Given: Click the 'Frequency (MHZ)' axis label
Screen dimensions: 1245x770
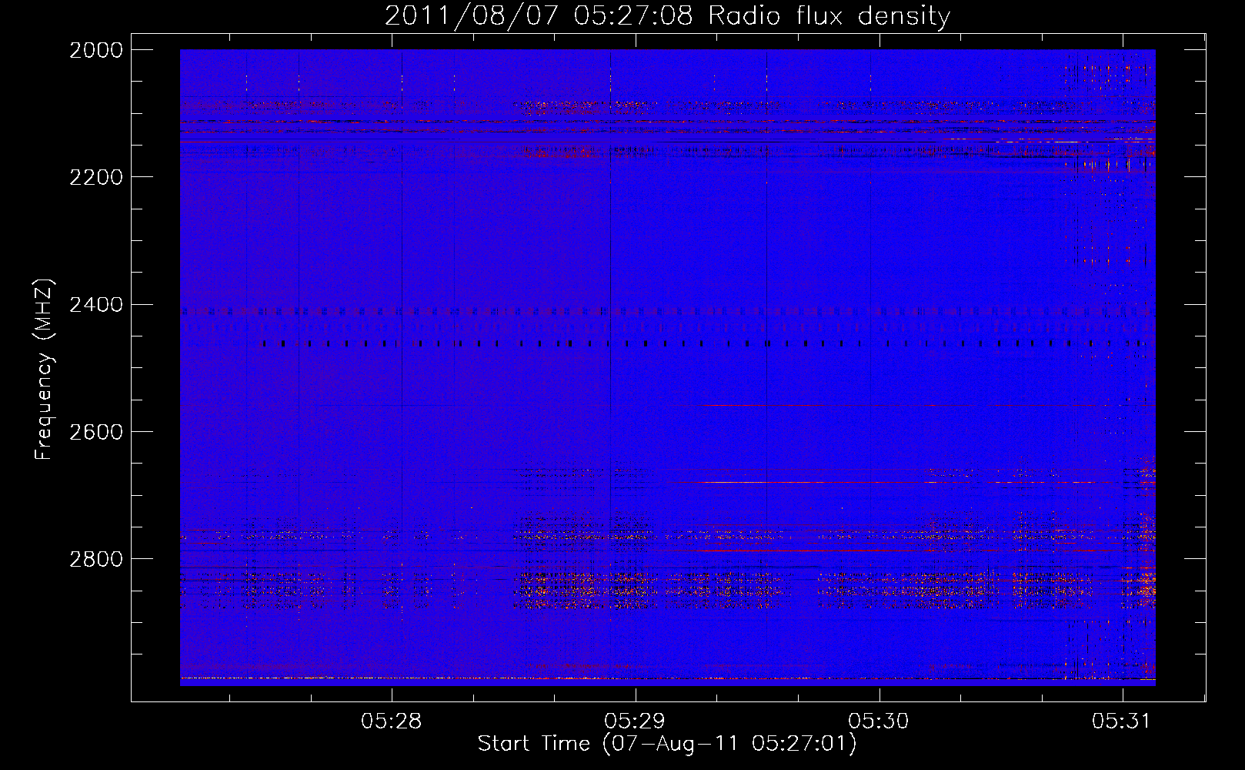Looking at the screenshot, I should point(44,370).
